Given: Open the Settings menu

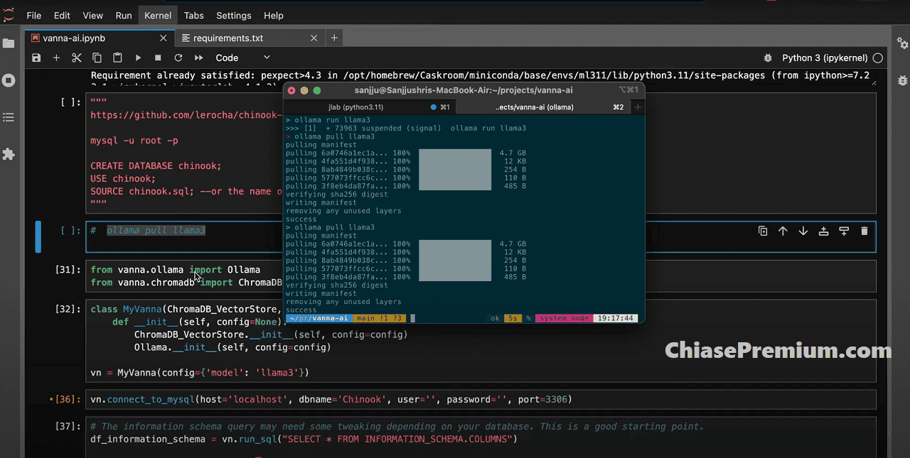Looking at the screenshot, I should (234, 15).
